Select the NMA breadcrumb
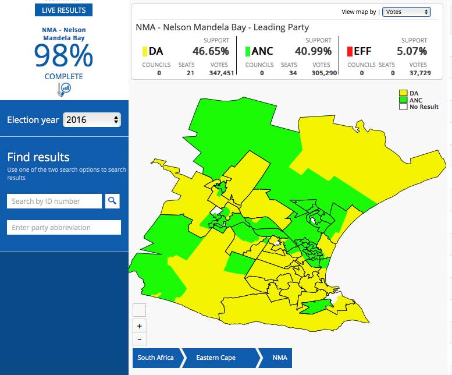This screenshot has width=452, height=375. [280, 358]
